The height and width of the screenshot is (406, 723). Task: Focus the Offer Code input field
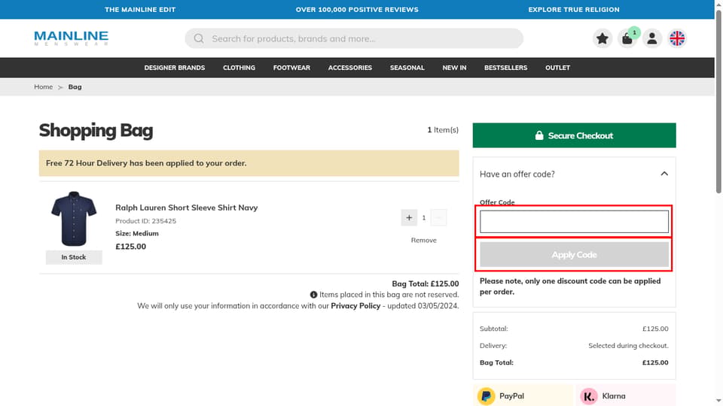pos(574,222)
